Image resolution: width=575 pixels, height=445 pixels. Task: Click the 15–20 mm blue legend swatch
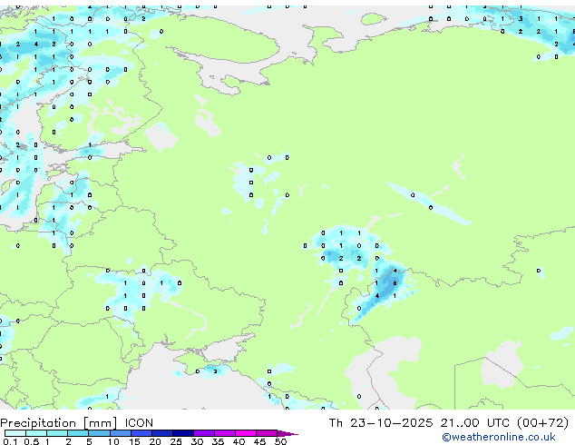[141, 433]
